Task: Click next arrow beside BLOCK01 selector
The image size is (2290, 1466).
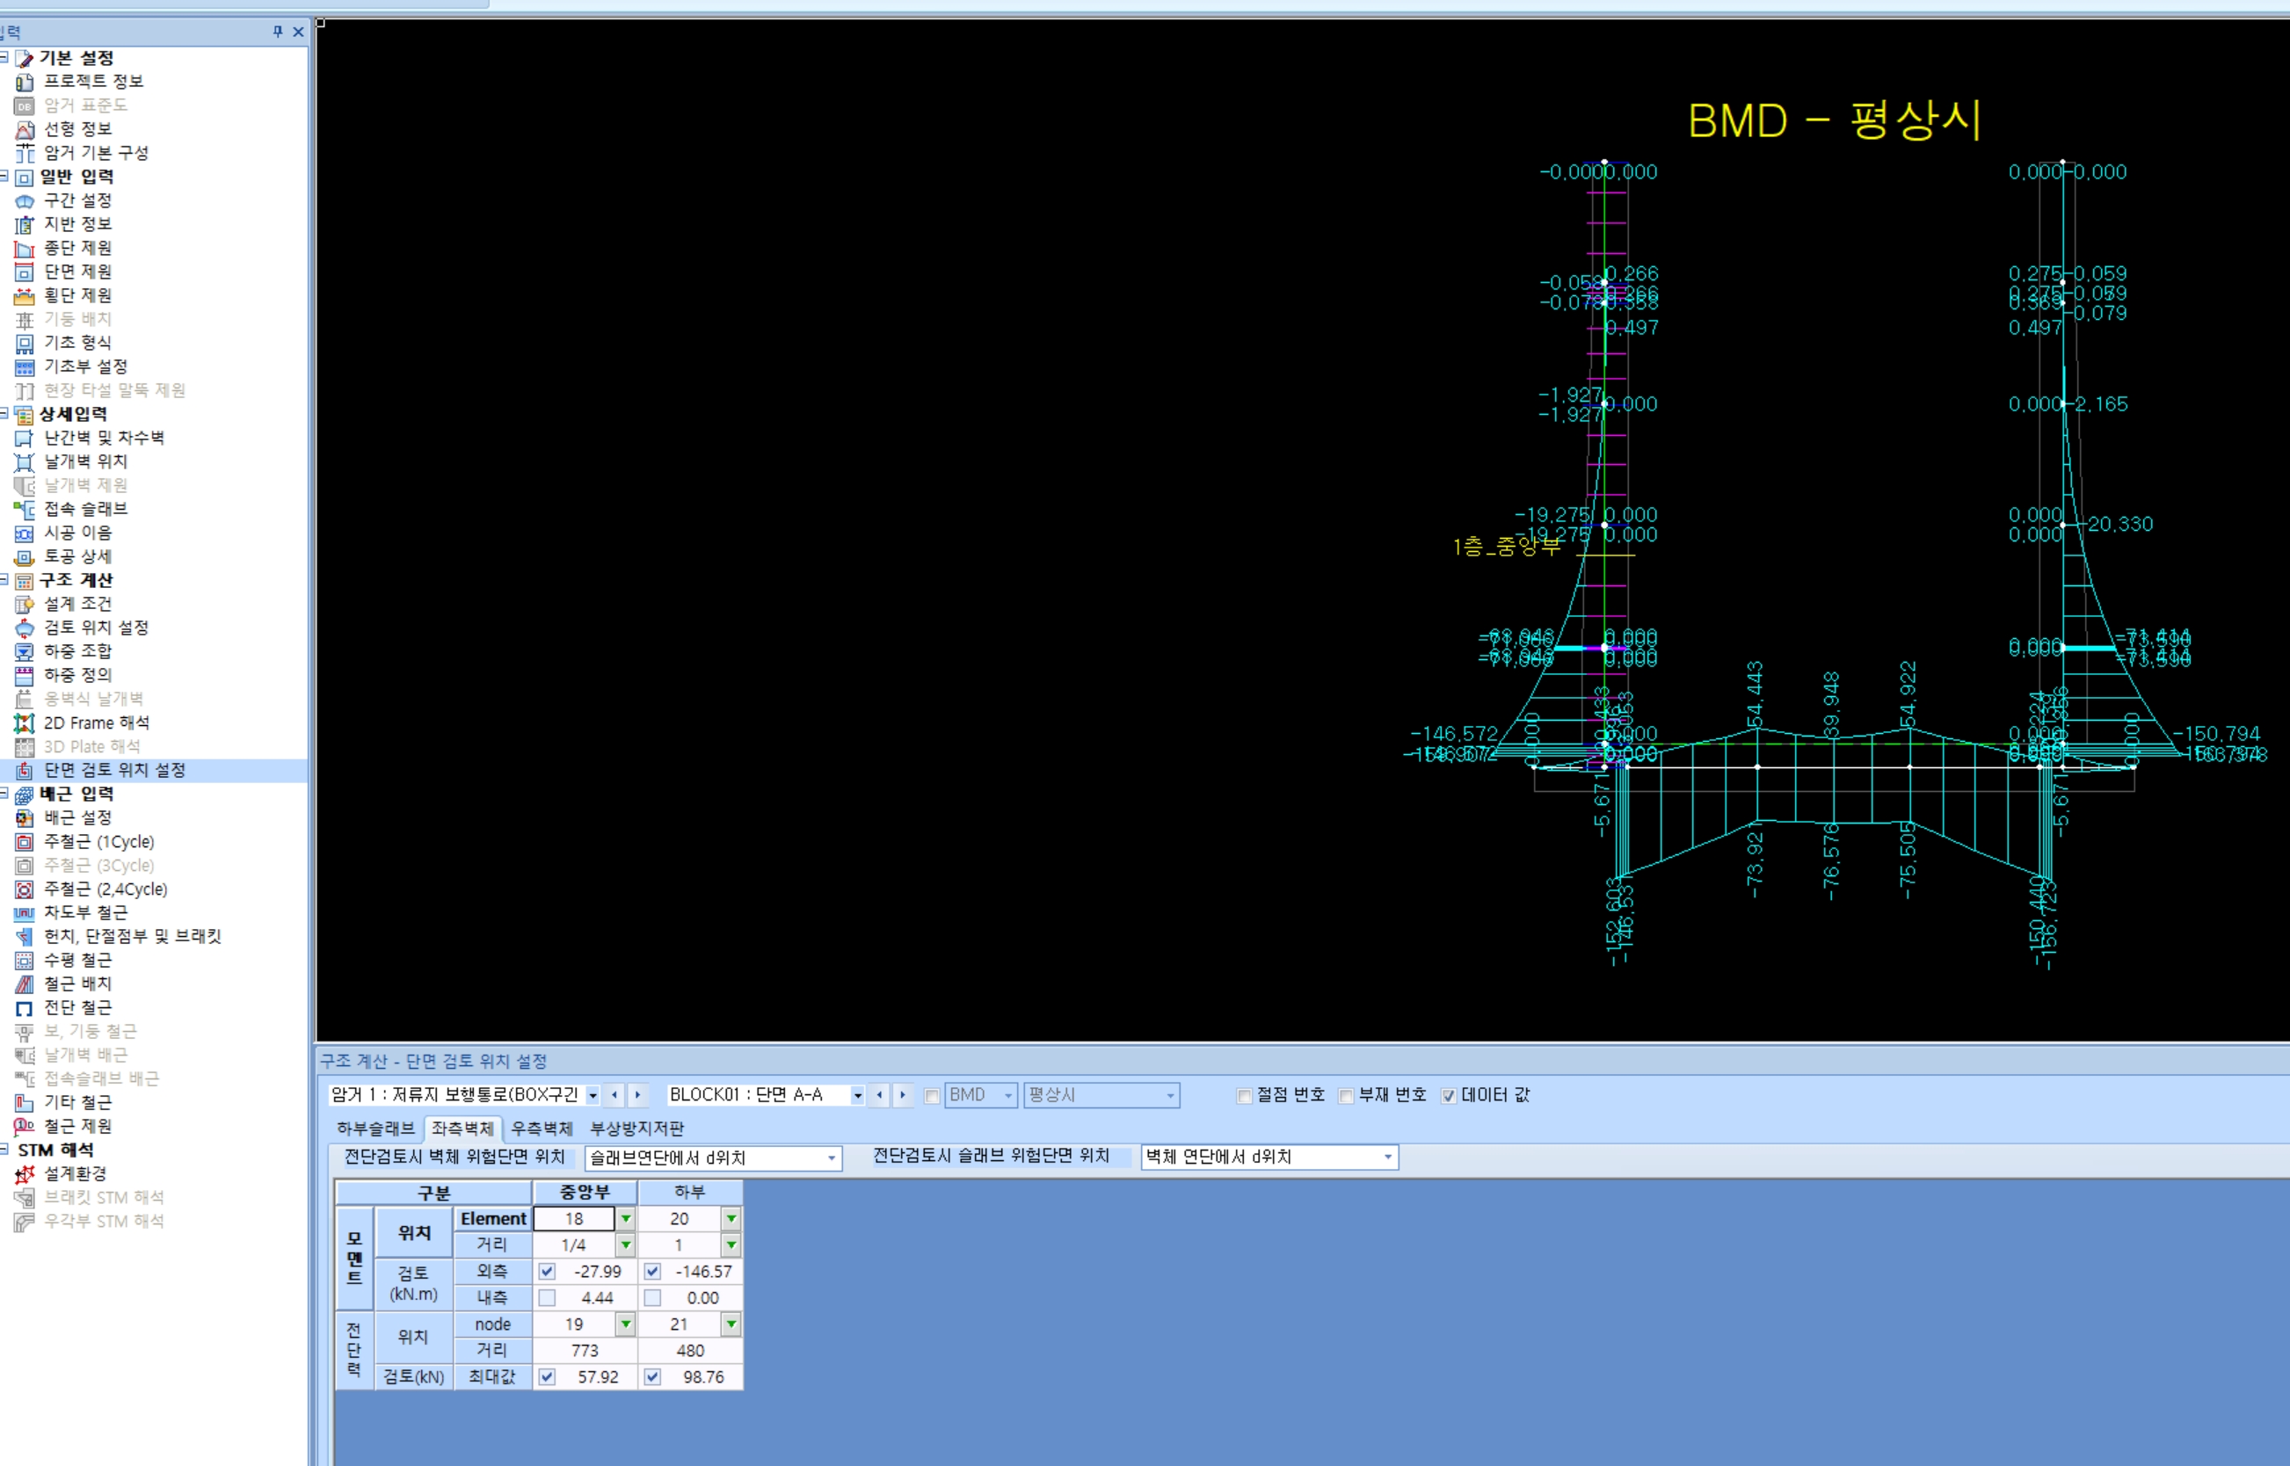Action: 904,1096
